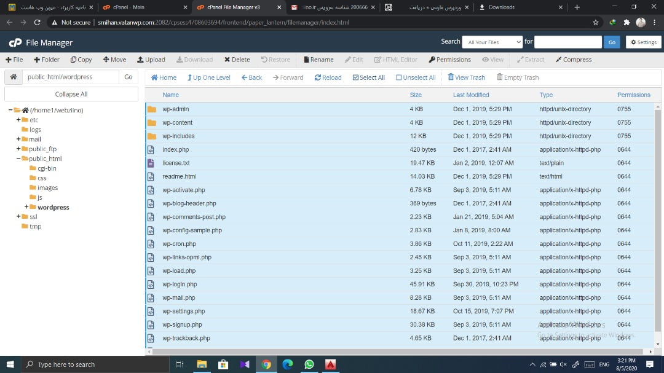This screenshot has width=664, height=373.
Task: Select the wp-login.php file name
Action: (180, 284)
